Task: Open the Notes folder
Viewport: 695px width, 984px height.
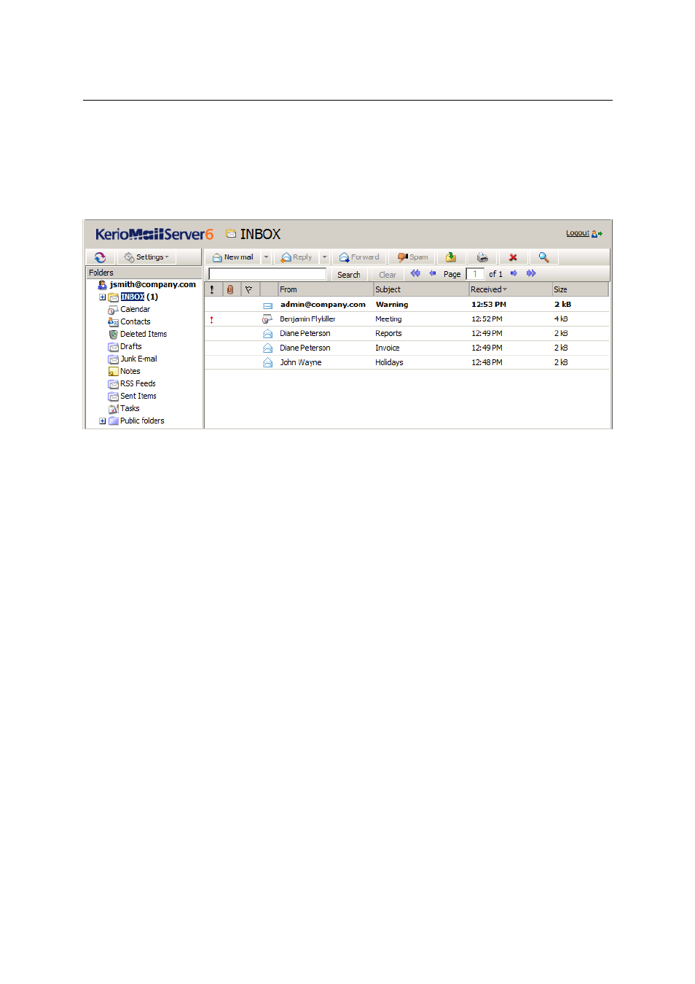Action: [x=130, y=371]
